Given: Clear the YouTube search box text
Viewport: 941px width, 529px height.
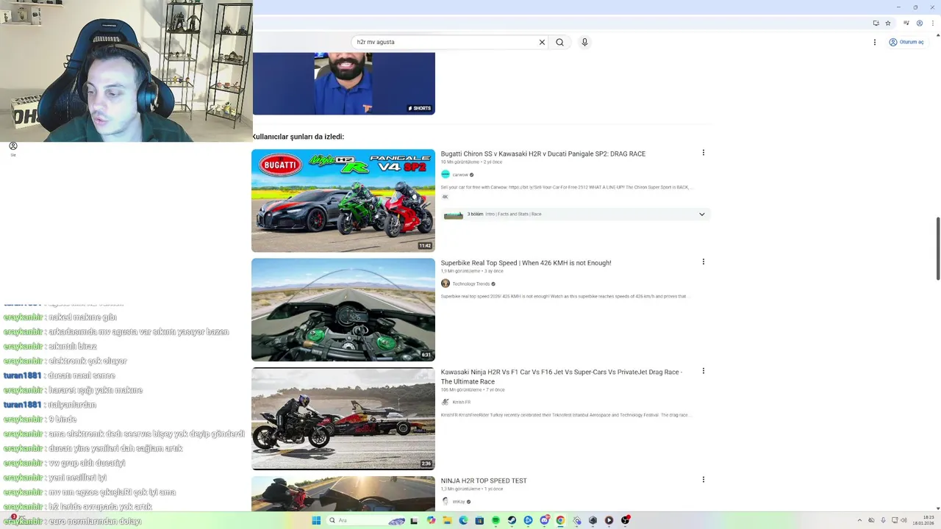Looking at the screenshot, I should point(543,43).
